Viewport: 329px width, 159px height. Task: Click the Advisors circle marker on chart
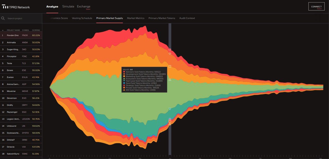pyautogui.click(x=170, y=50)
